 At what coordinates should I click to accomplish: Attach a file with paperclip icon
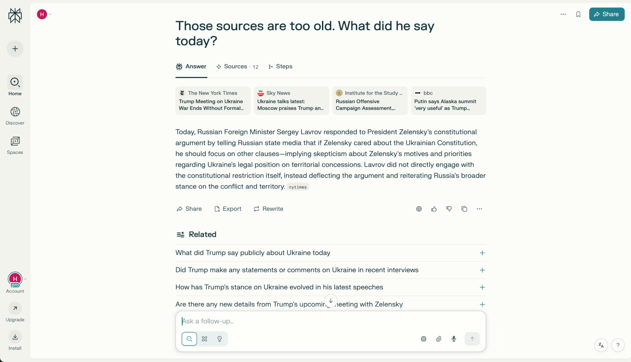438,339
